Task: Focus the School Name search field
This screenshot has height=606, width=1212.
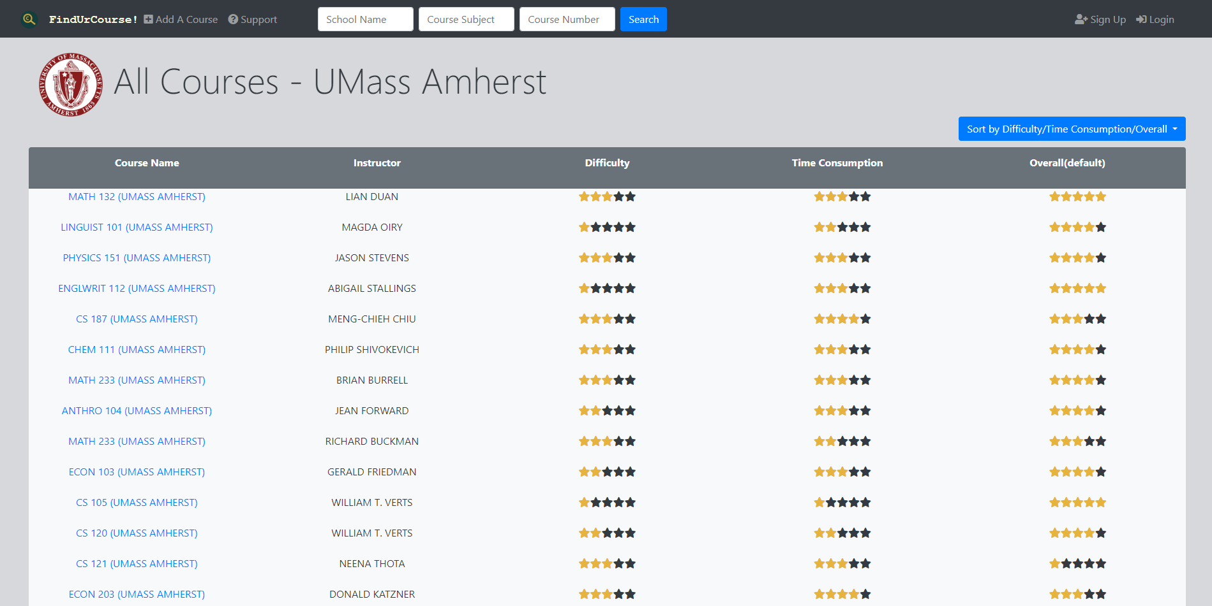Action: click(x=366, y=19)
